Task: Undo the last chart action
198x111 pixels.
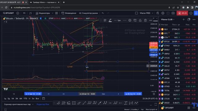Action: click(x=103, y=13)
